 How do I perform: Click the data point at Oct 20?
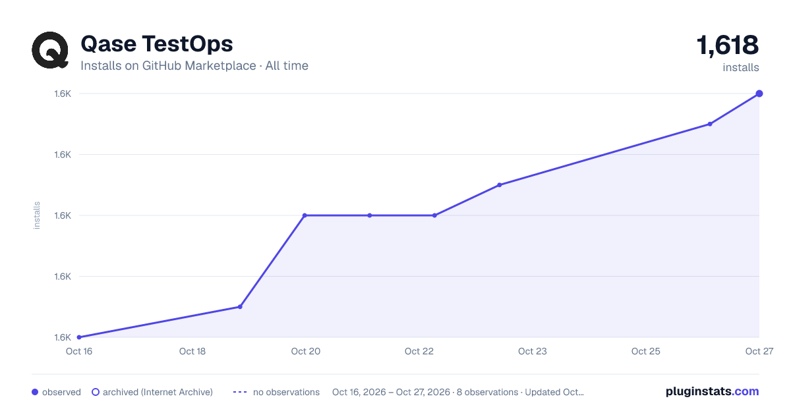305,215
